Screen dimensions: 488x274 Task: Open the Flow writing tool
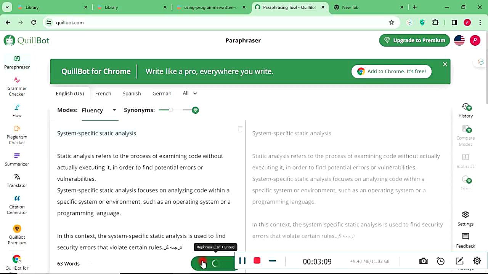(17, 111)
